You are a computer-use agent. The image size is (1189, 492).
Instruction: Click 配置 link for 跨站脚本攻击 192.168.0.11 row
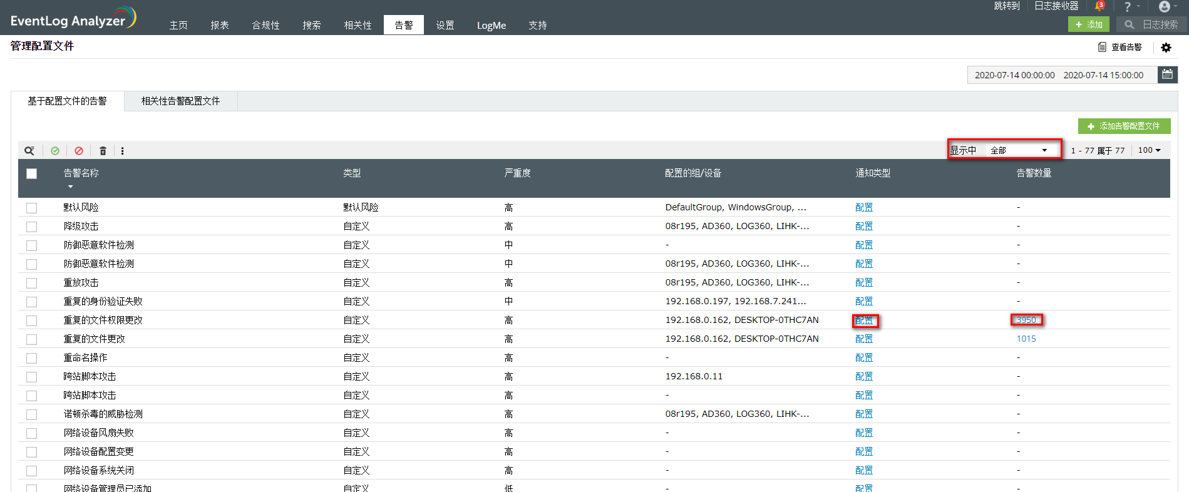coord(865,376)
